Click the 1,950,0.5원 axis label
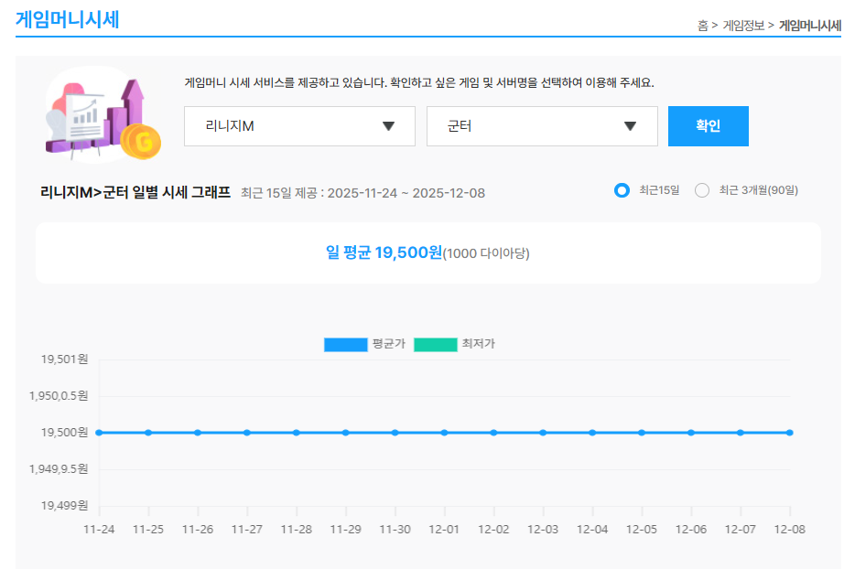 (59, 396)
